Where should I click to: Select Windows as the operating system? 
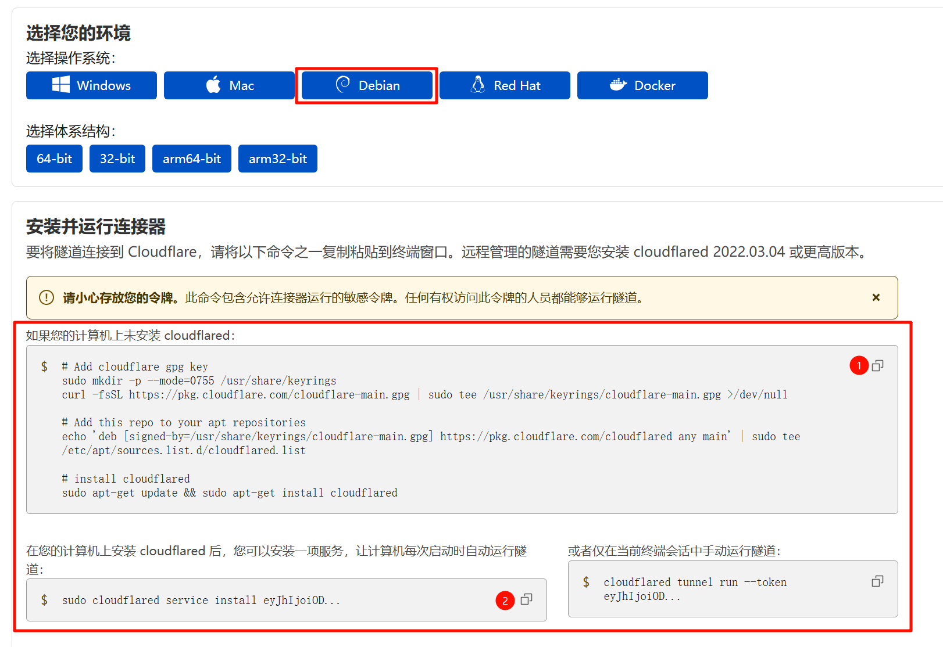[91, 85]
